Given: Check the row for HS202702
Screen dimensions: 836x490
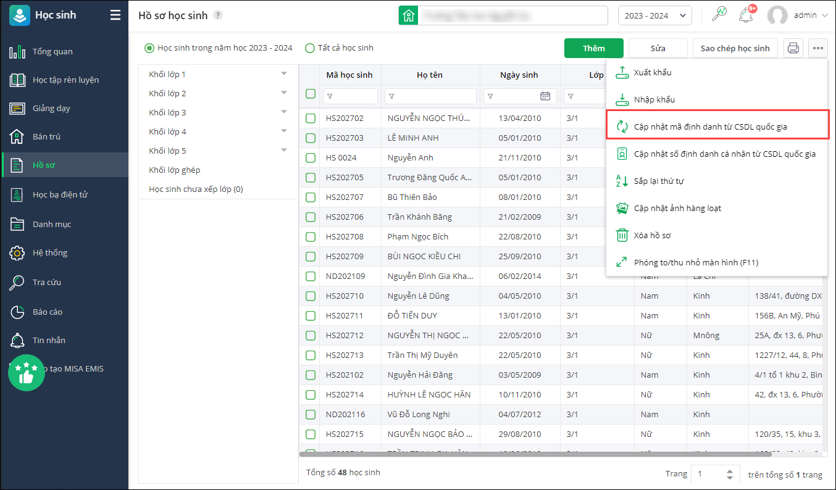Looking at the screenshot, I should pos(311,118).
